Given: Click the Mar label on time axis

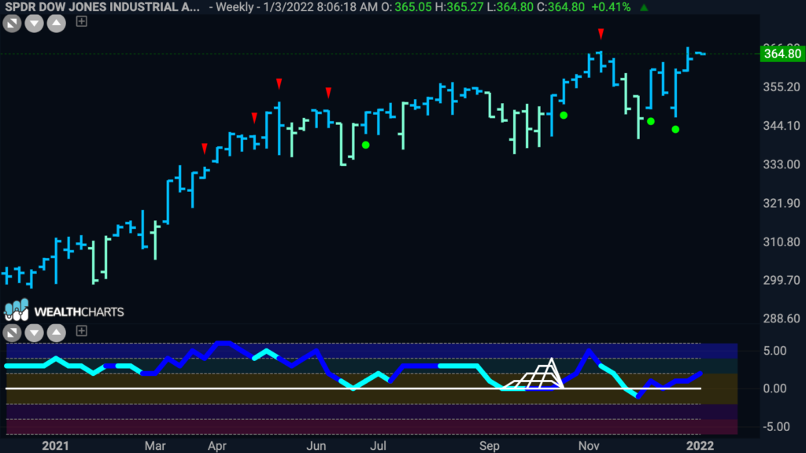Looking at the screenshot, I should click(155, 445).
